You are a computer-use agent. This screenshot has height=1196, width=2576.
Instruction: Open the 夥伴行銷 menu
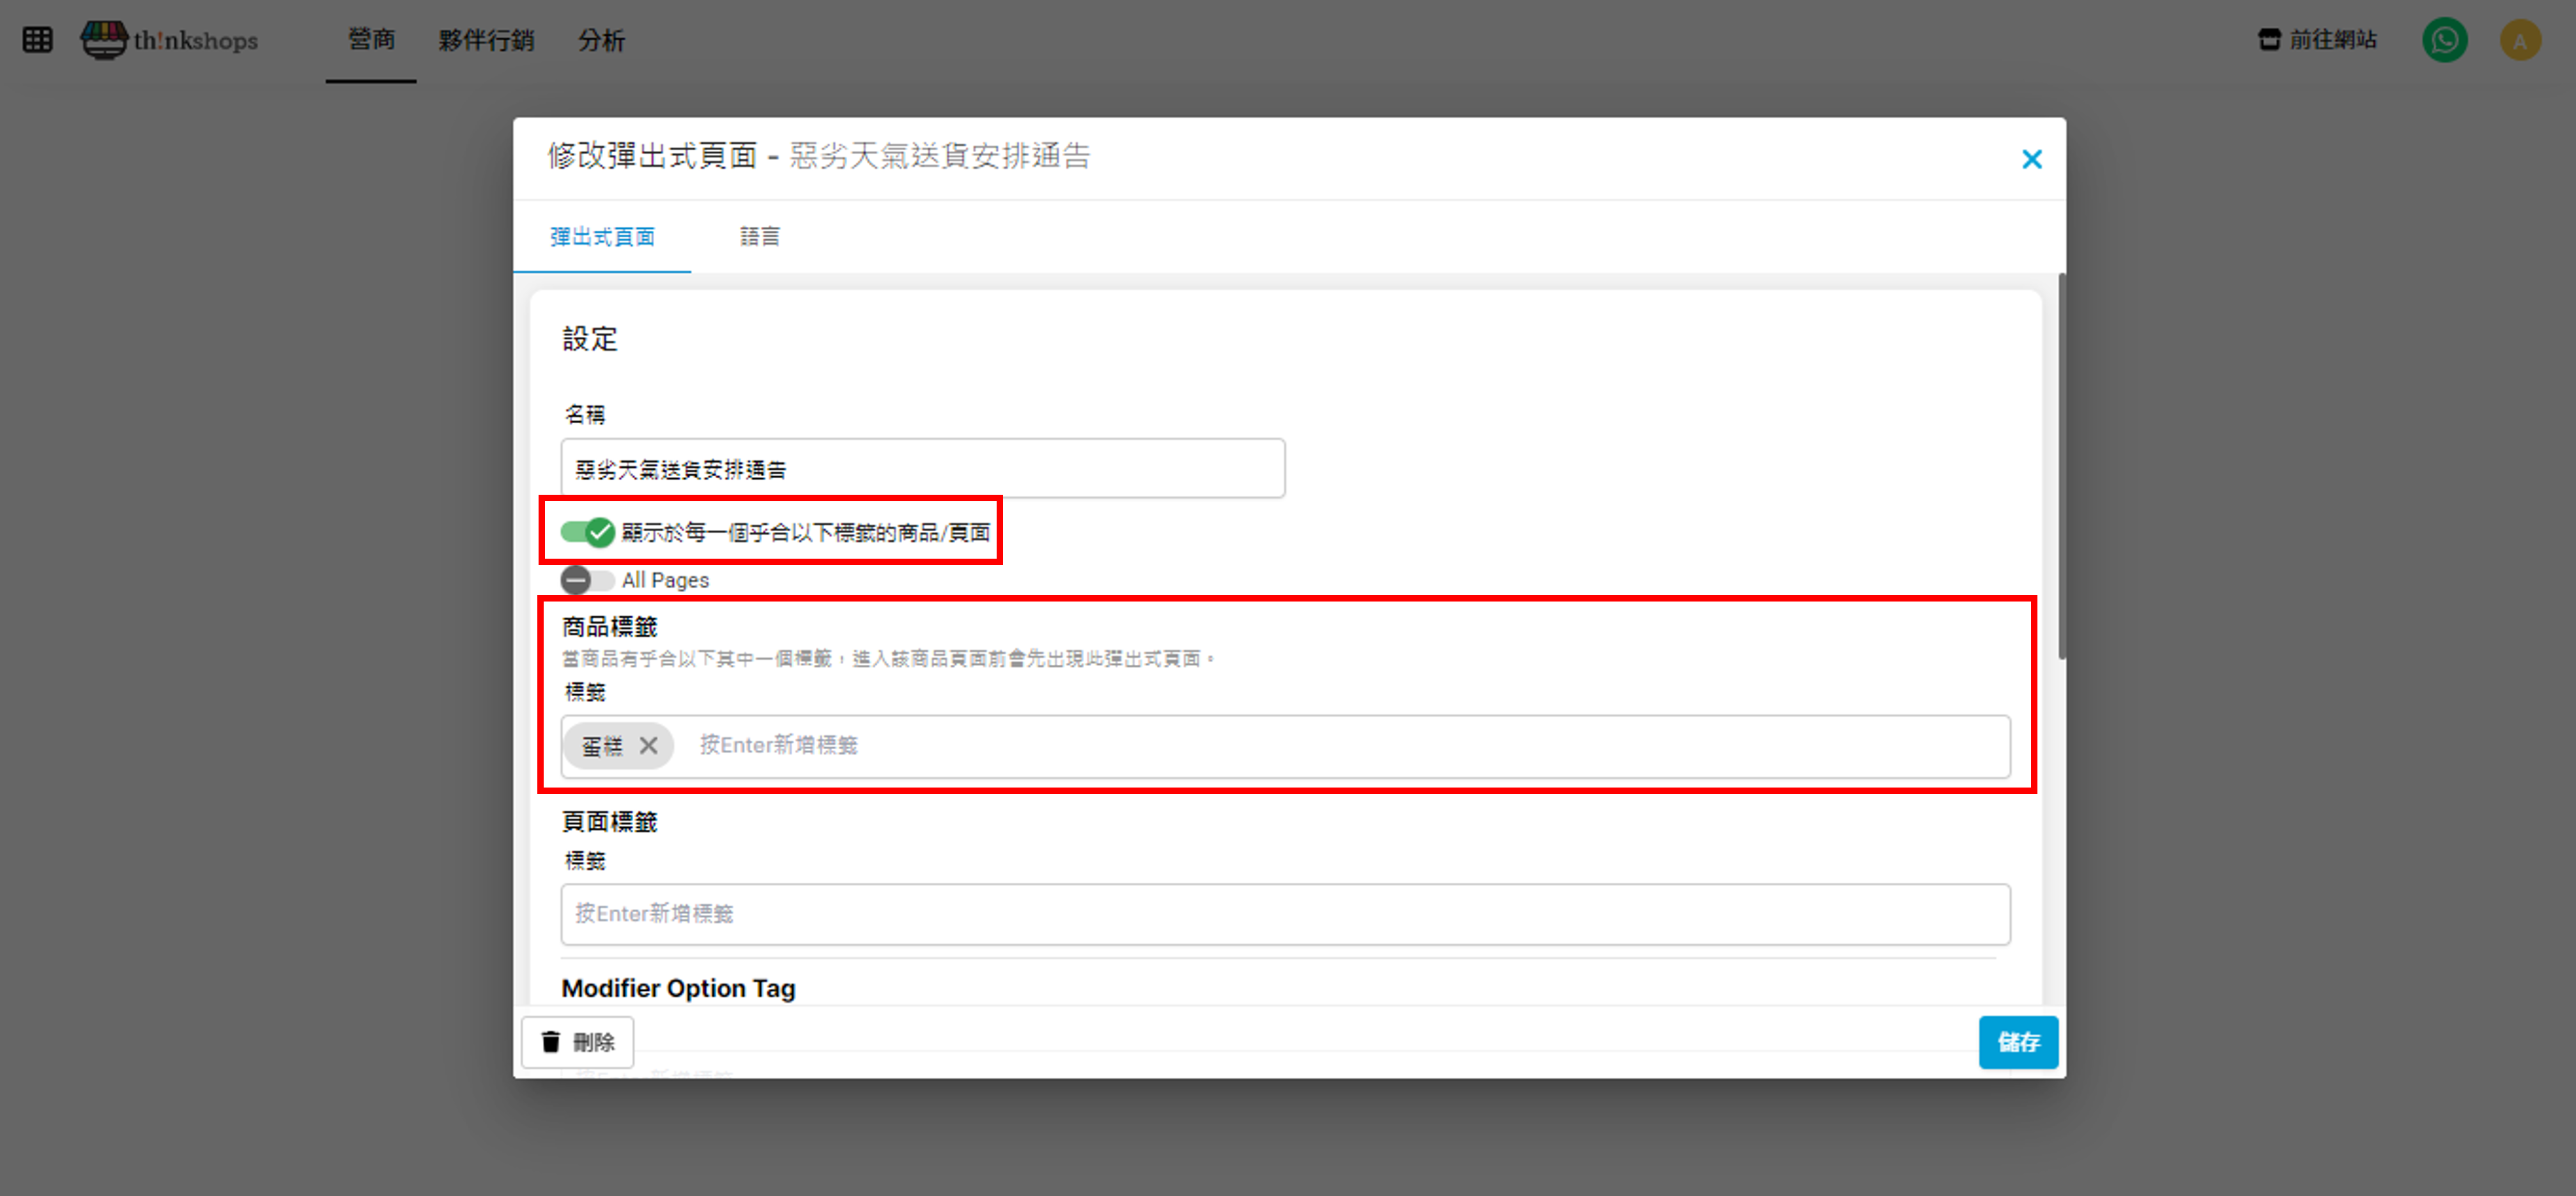[486, 40]
